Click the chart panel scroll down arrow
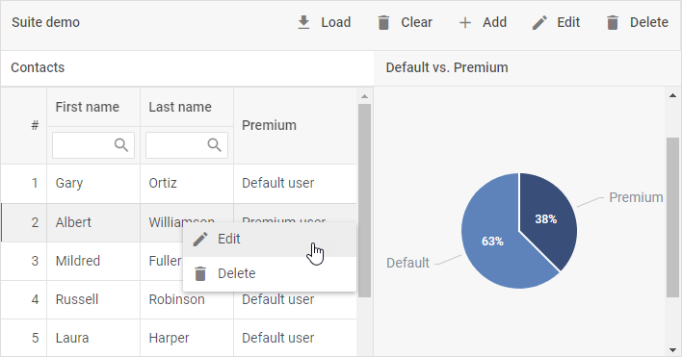This screenshot has height=357, width=682. pyautogui.click(x=673, y=350)
